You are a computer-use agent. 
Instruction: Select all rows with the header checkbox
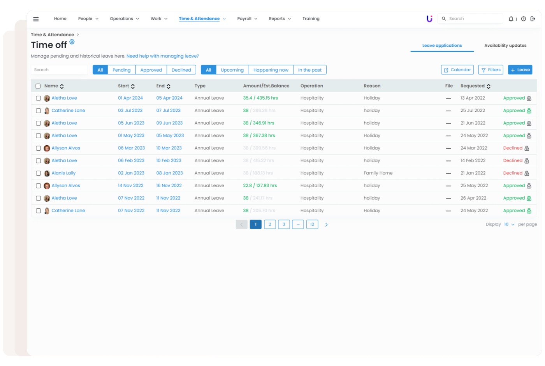tap(38, 86)
